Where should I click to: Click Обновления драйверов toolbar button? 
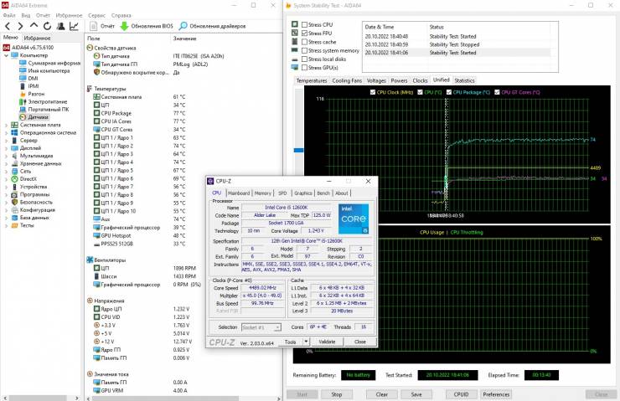[212, 26]
